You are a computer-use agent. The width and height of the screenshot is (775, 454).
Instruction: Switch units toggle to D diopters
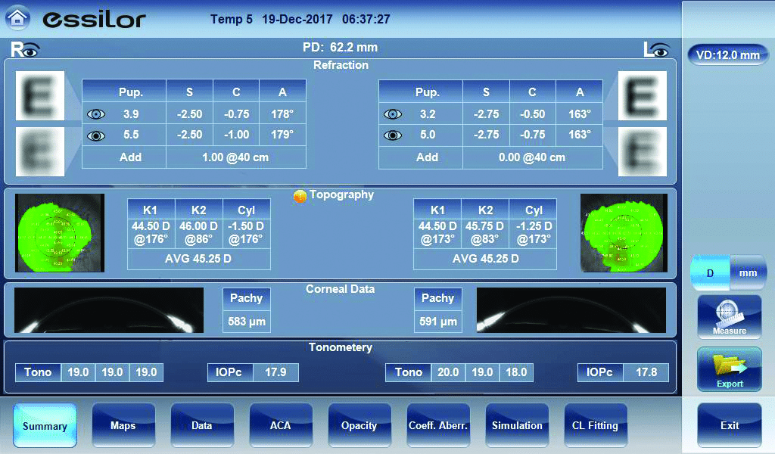pyautogui.click(x=710, y=272)
